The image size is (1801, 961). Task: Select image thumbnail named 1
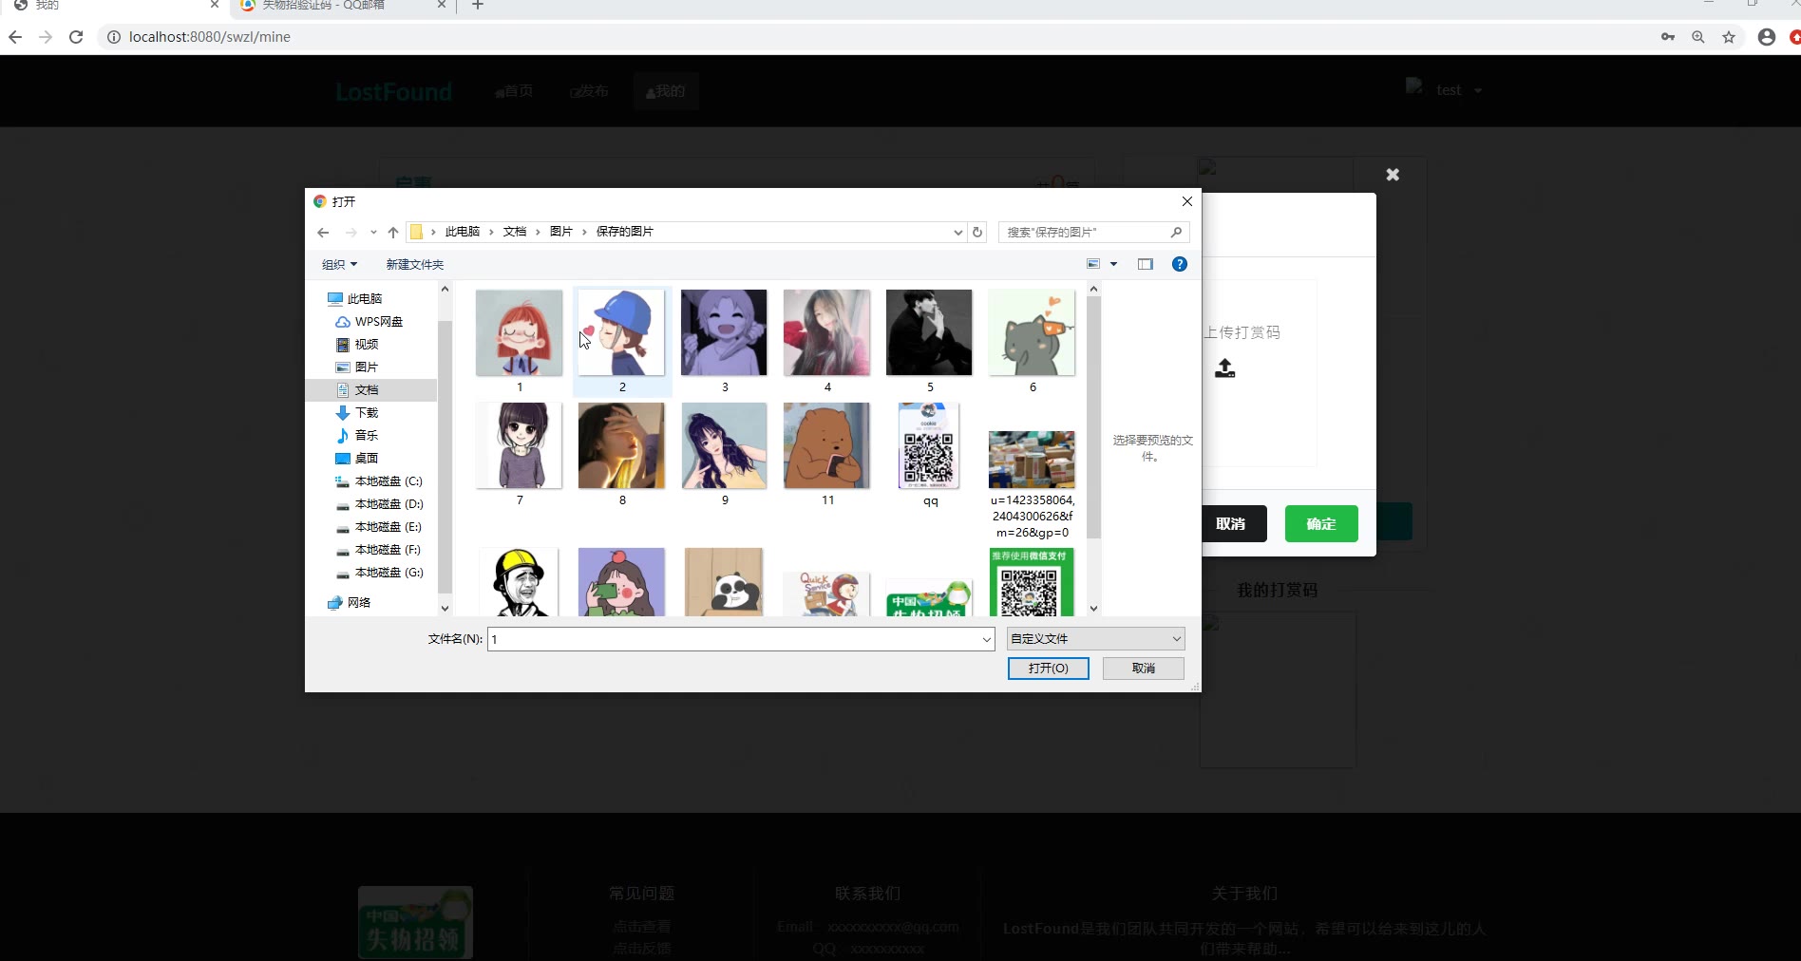[x=520, y=333]
